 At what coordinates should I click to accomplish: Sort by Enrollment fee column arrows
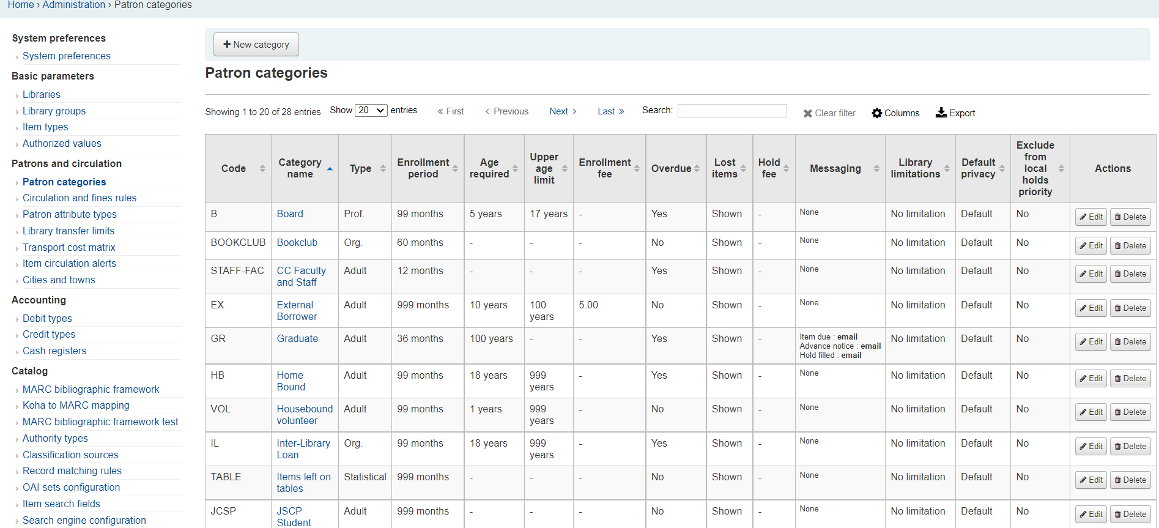[637, 168]
